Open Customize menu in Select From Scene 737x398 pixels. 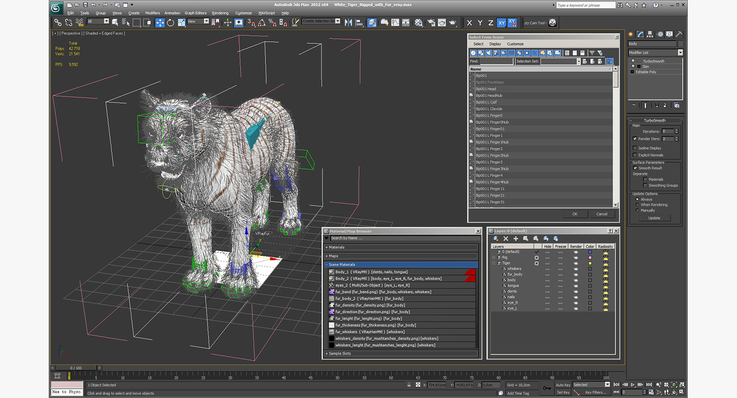click(x=515, y=44)
